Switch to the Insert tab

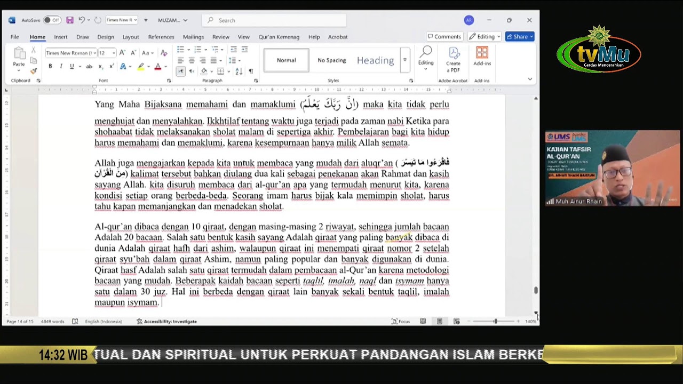[x=61, y=37]
